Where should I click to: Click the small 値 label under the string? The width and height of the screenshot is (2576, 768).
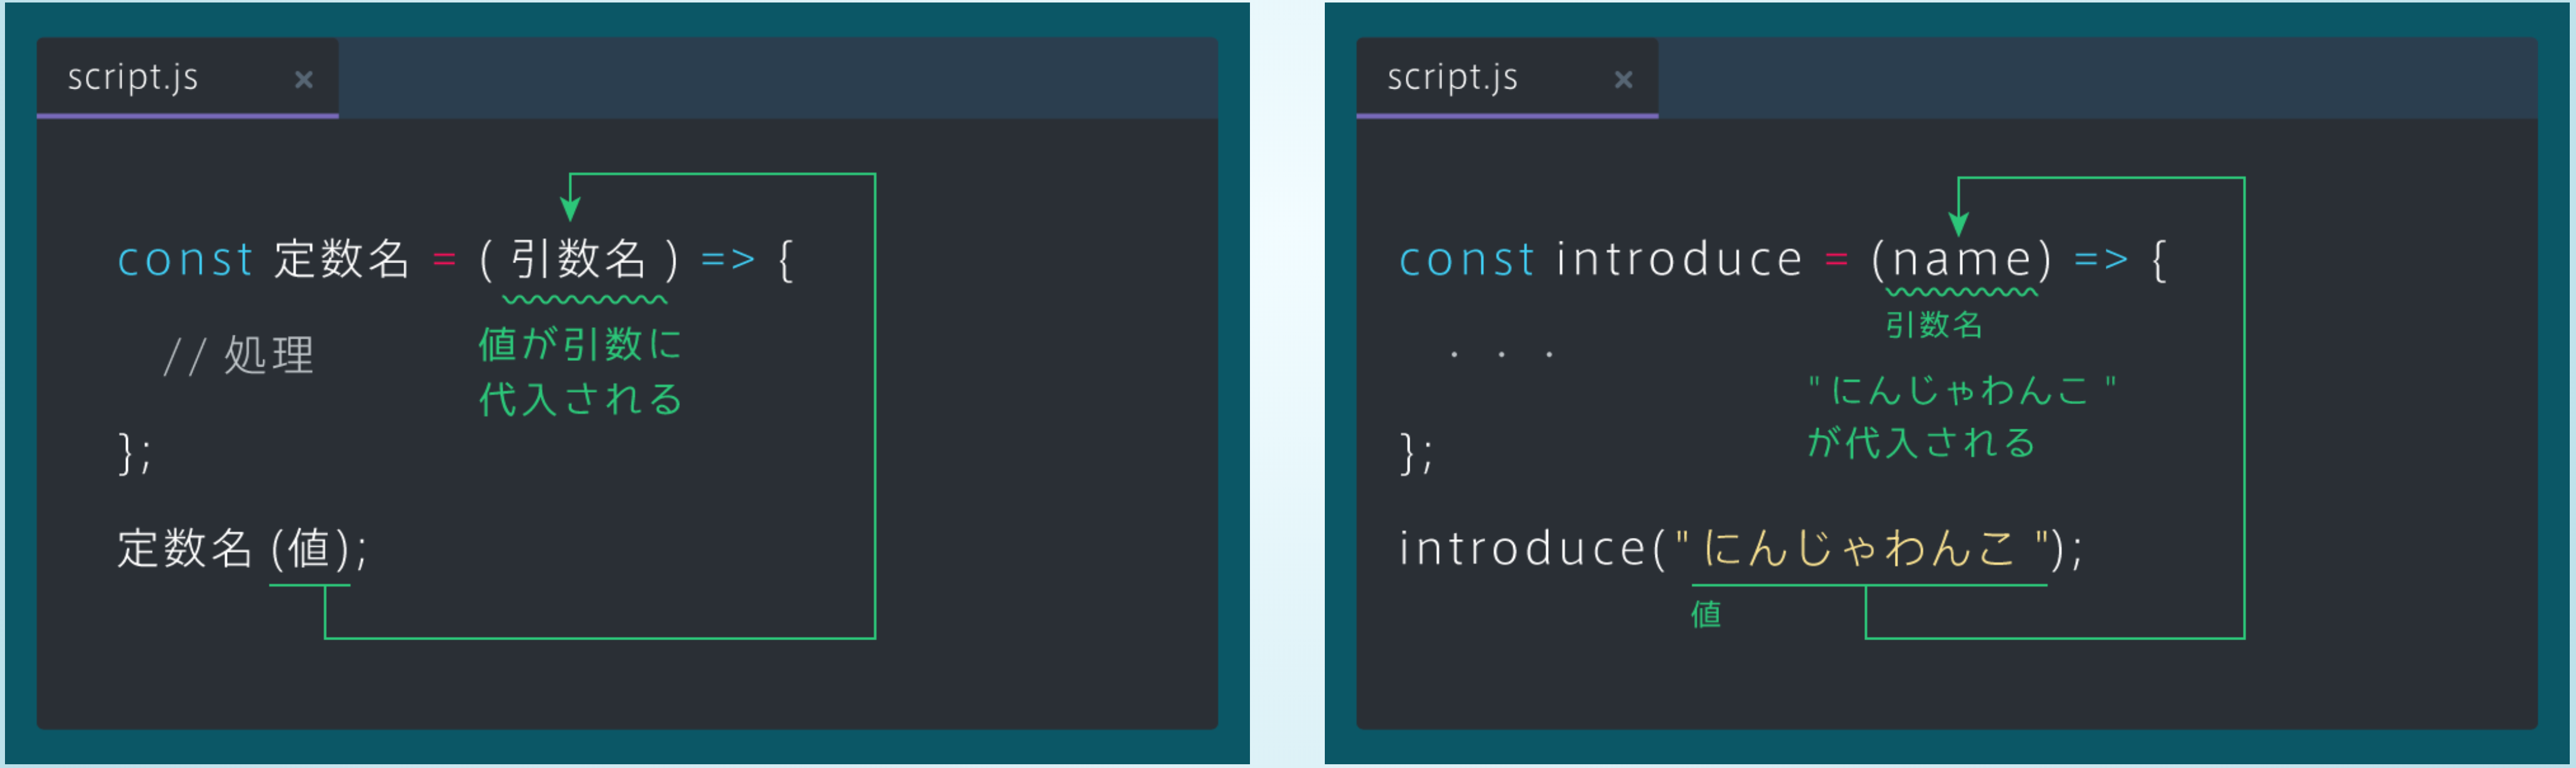[x=1706, y=614]
